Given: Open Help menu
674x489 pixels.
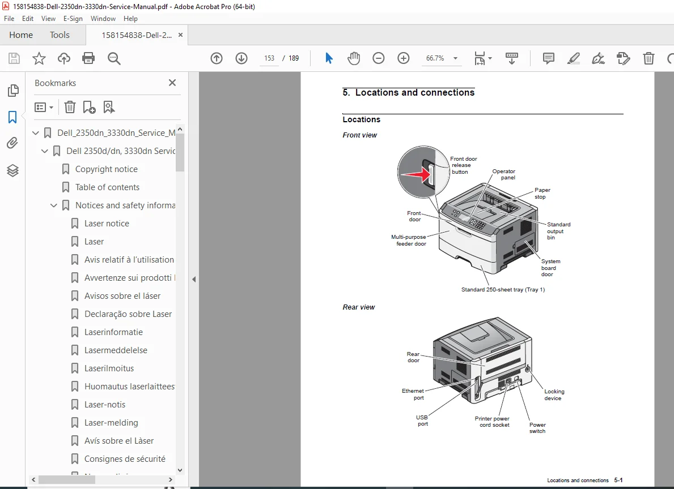Looking at the screenshot, I should click(x=131, y=19).
